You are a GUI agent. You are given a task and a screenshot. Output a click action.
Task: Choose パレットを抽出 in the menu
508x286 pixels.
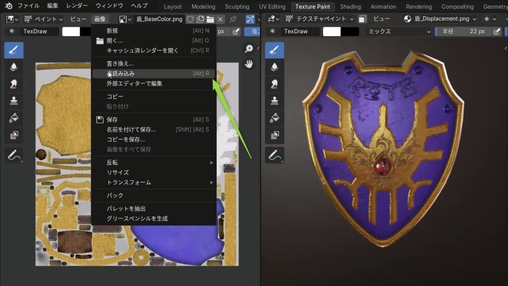pyautogui.click(x=154, y=209)
